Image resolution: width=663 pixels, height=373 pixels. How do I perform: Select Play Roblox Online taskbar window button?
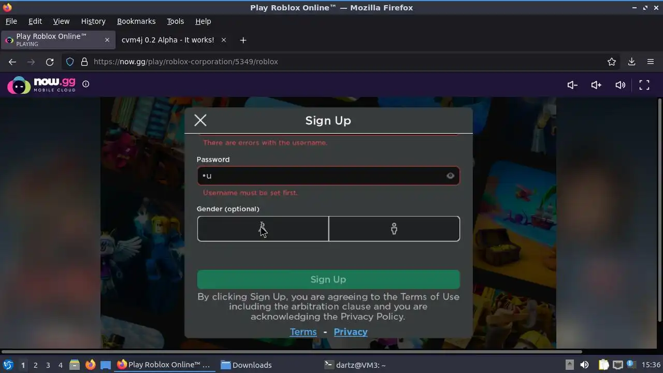[x=165, y=365]
